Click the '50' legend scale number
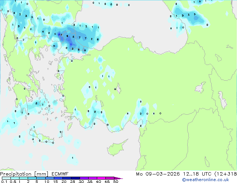This screenshot has width=237, height=183. click(x=116, y=182)
